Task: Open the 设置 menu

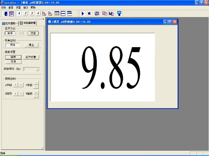Action: (18, 7)
